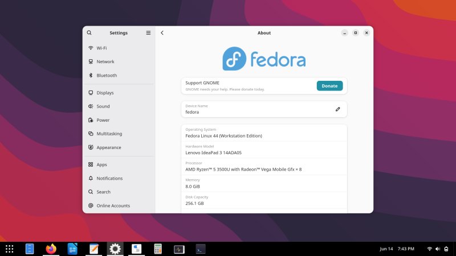Screen dimensions: 456x256
Task: Close the Settings window
Action: (367, 33)
